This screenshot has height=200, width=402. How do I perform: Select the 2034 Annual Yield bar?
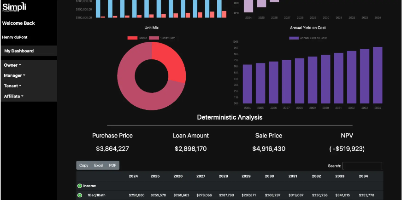tap(378, 75)
